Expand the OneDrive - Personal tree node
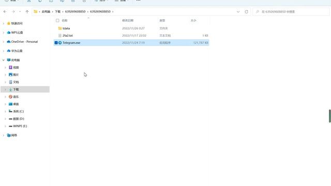 click(x=4, y=42)
